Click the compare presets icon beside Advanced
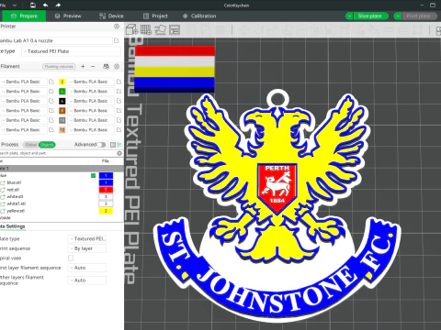 click(x=113, y=145)
